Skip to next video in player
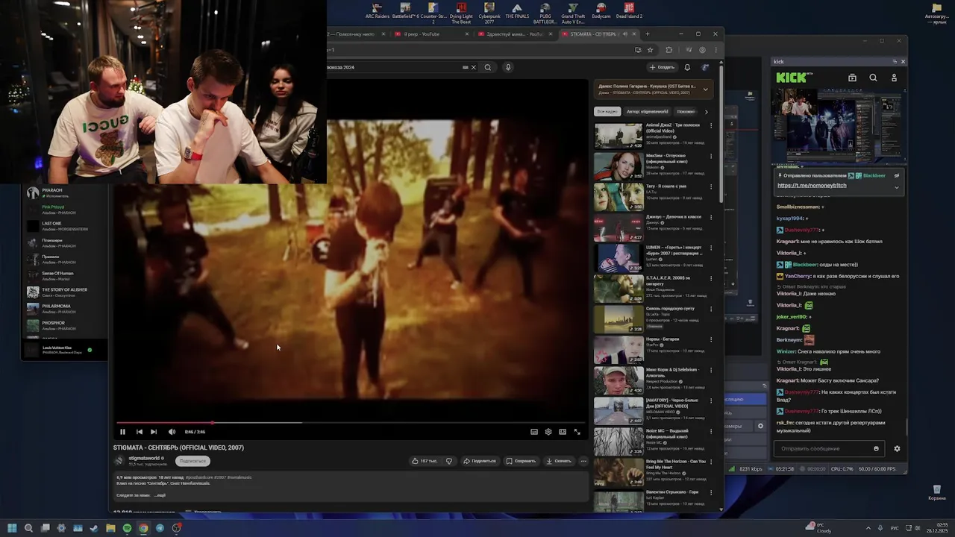This screenshot has height=537, width=955. coord(154,432)
